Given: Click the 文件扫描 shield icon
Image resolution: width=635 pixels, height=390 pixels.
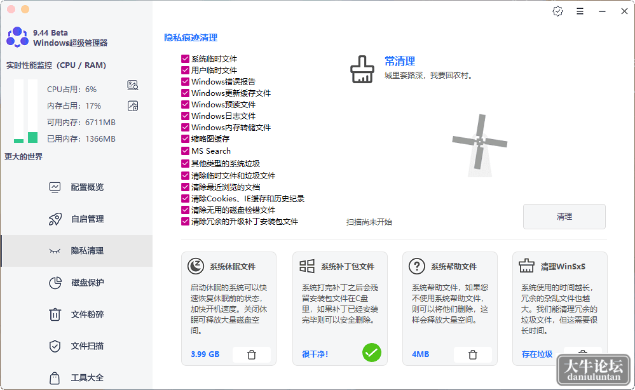Looking at the screenshot, I should tap(55, 346).
